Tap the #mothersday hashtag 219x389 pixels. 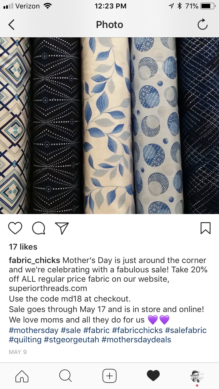[x=34, y=330]
